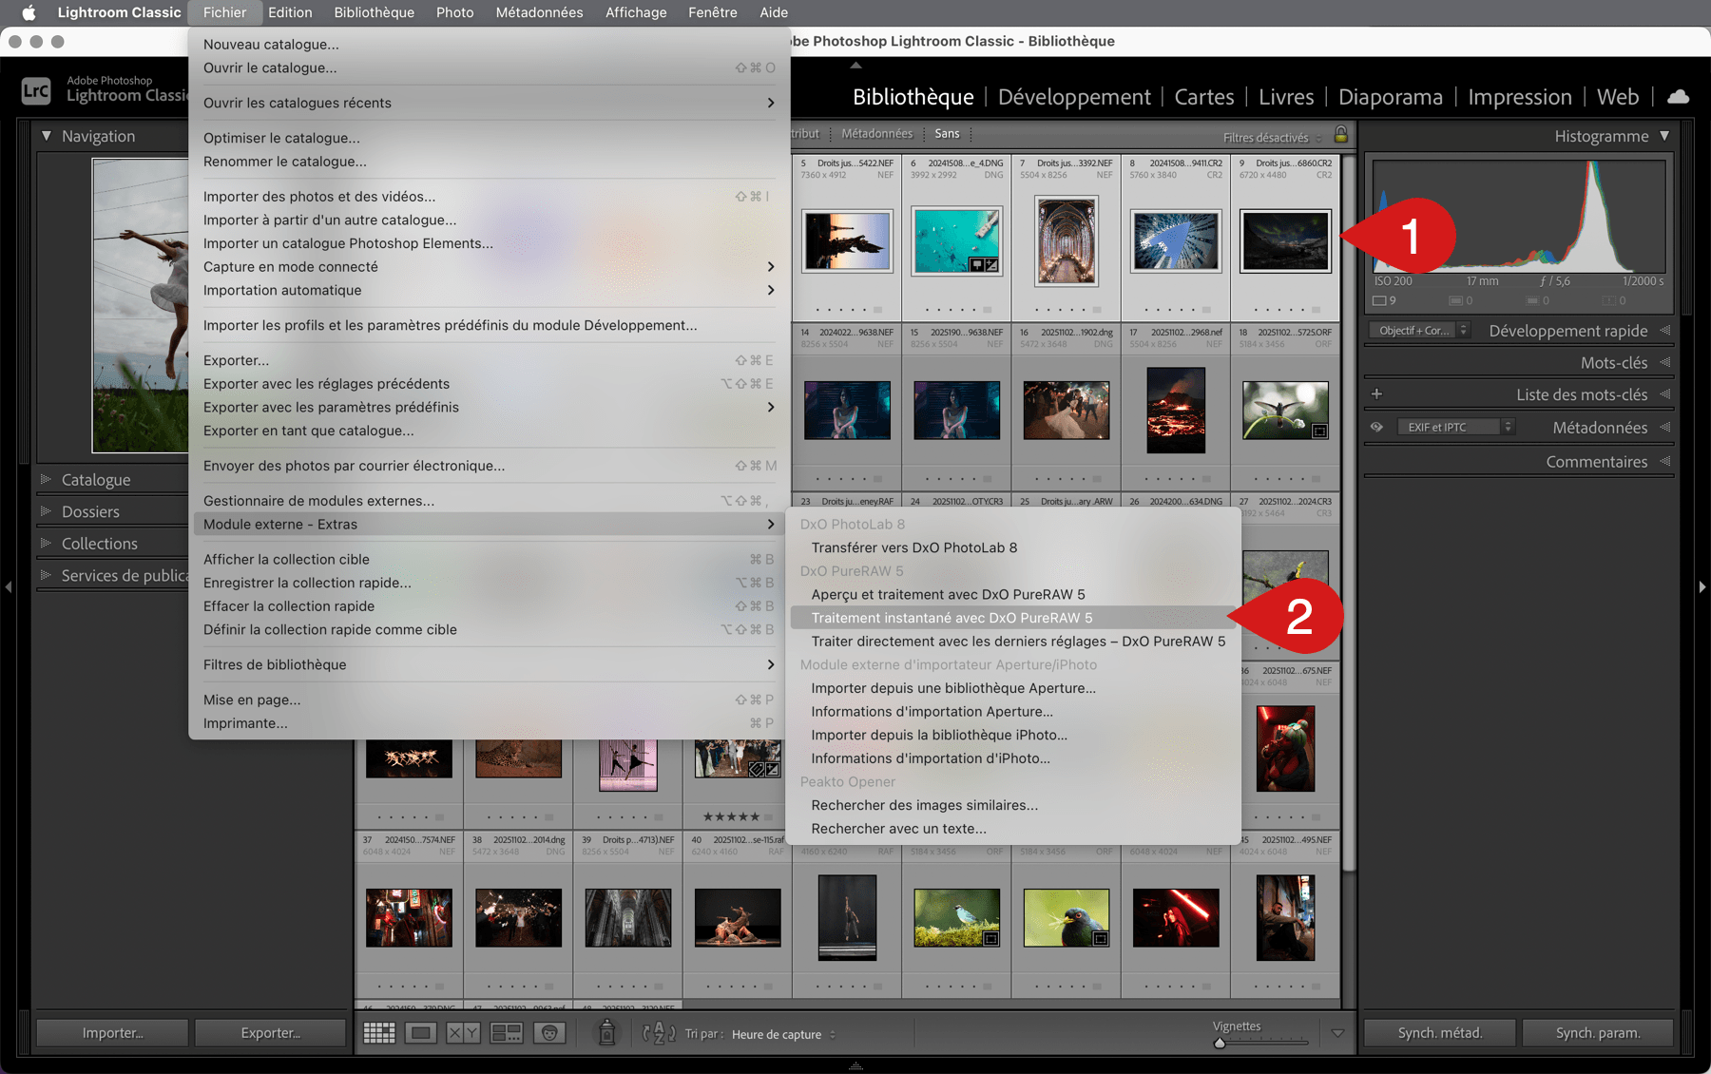The width and height of the screenshot is (1711, 1074).
Task: Select thumbnail 6 turquoise aerial DNG
Action: (x=956, y=241)
